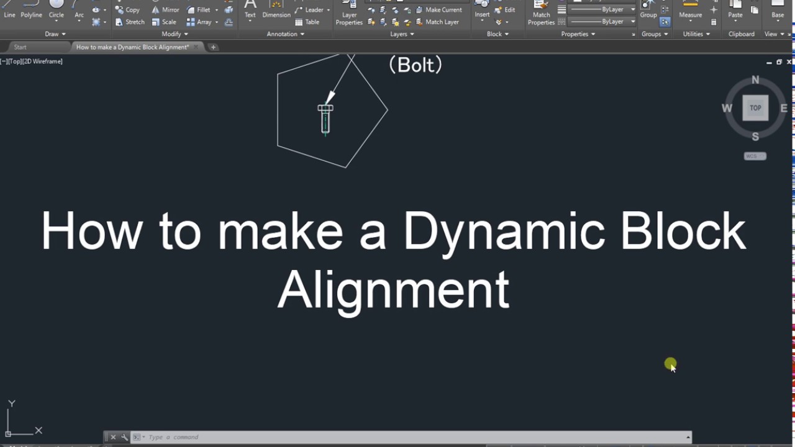Choose the Arc tool
This screenshot has width=795, height=447.
point(79,11)
